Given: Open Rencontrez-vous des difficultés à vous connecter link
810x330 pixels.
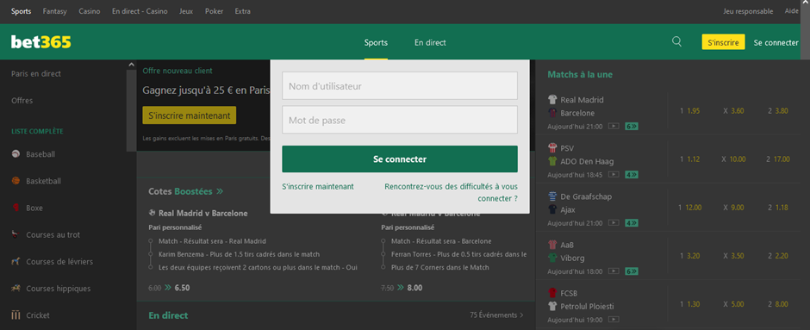Looking at the screenshot, I should pyautogui.click(x=451, y=192).
